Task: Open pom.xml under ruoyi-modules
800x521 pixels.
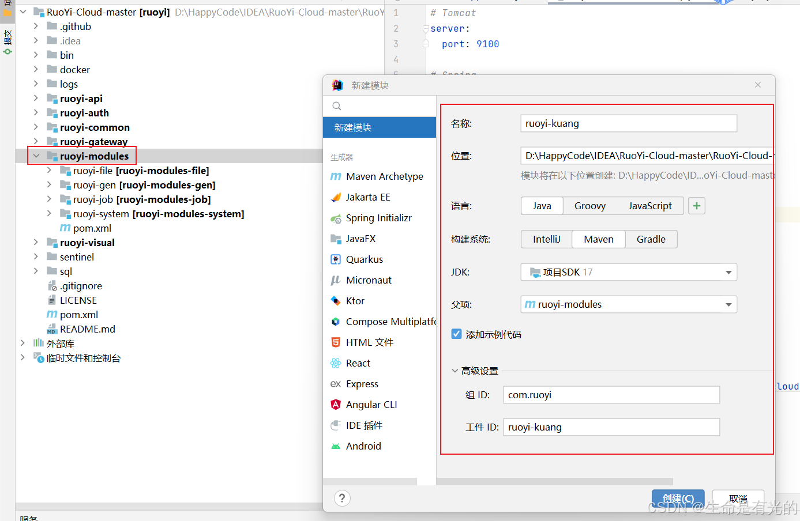Action: coord(86,228)
